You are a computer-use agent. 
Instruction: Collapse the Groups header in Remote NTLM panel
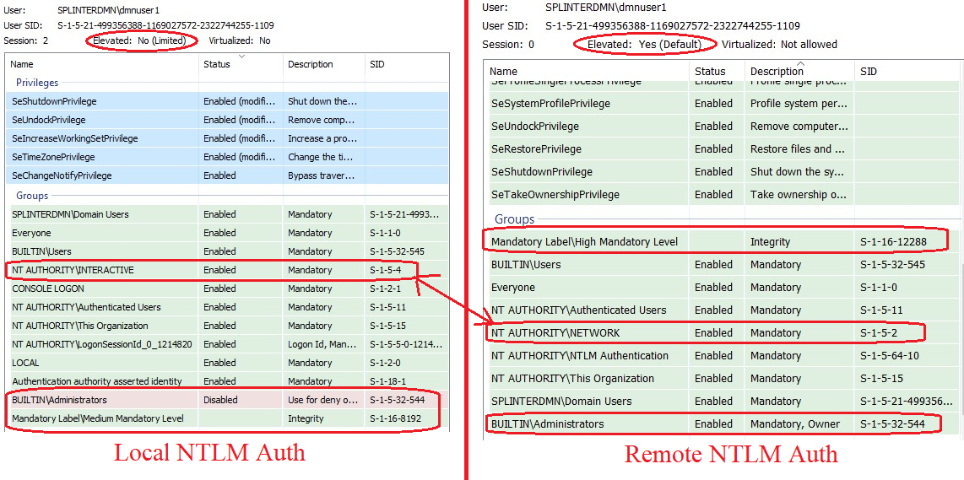[x=514, y=219]
